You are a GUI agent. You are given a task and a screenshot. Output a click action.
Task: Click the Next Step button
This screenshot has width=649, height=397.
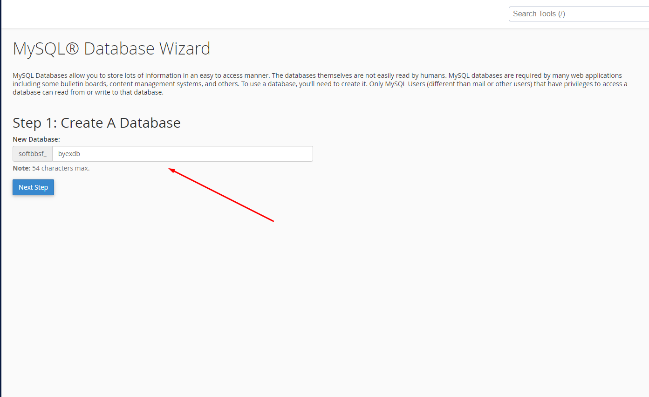(33, 187)
